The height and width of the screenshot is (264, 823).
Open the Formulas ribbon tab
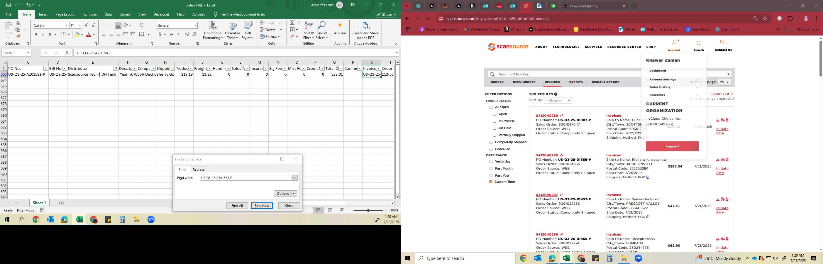pos(89,14)
